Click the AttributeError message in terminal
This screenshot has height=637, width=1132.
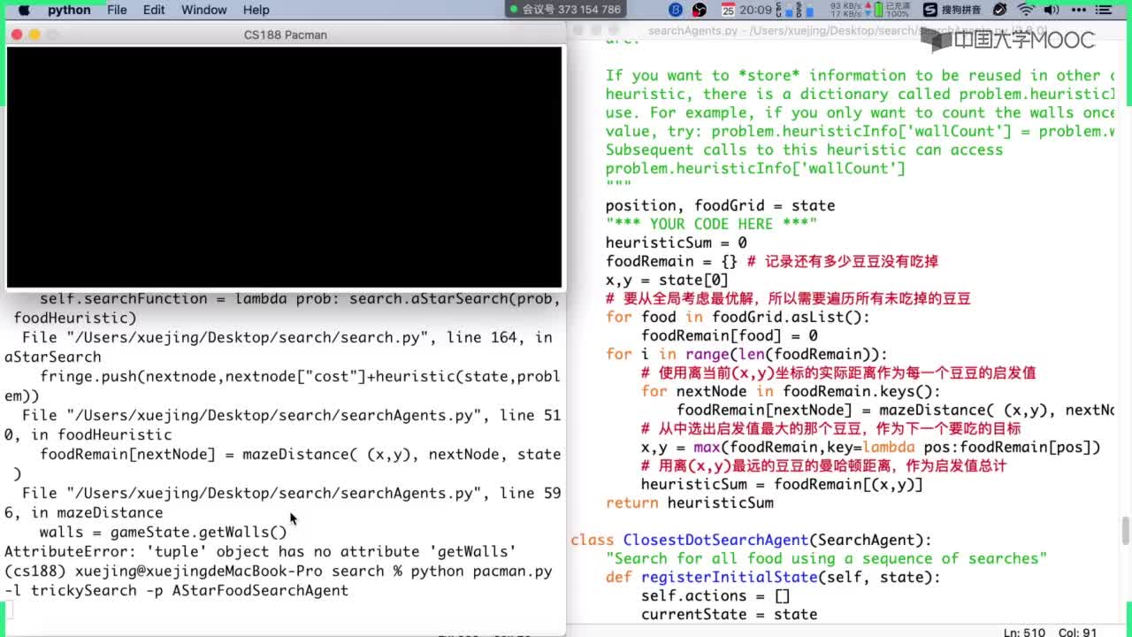coord(260,551)
